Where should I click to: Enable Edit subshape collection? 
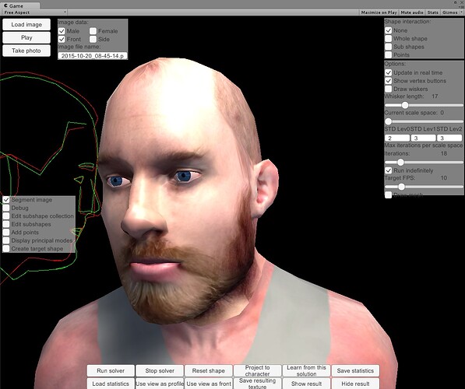[x=6, y=216]
